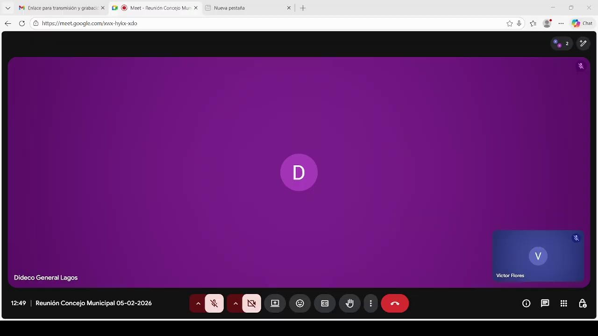This screenshot has height=336, width=598.
Task: Reload the Meet page
Action: (21, 23)
